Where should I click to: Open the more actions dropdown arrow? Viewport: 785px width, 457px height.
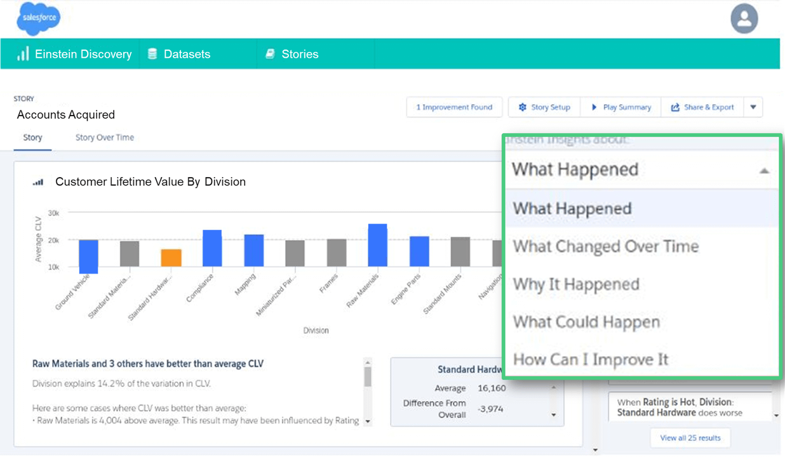coord(753,107)
